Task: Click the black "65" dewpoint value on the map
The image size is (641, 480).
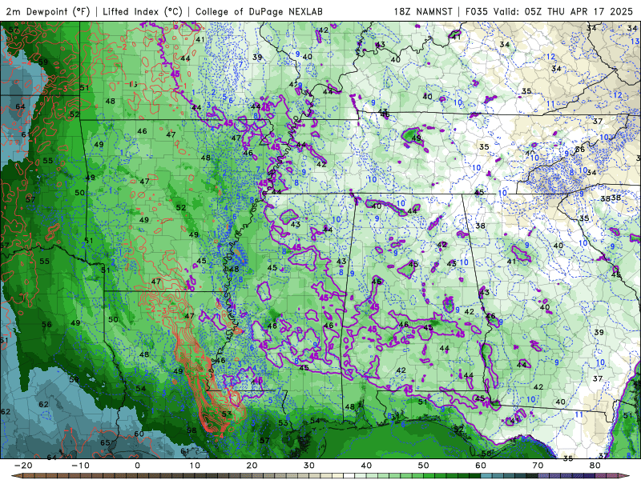Action: click(105, 443)
